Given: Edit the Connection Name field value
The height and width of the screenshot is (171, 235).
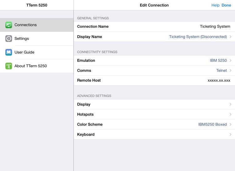Looking at the screenshot, I should (x=215, y=27).
